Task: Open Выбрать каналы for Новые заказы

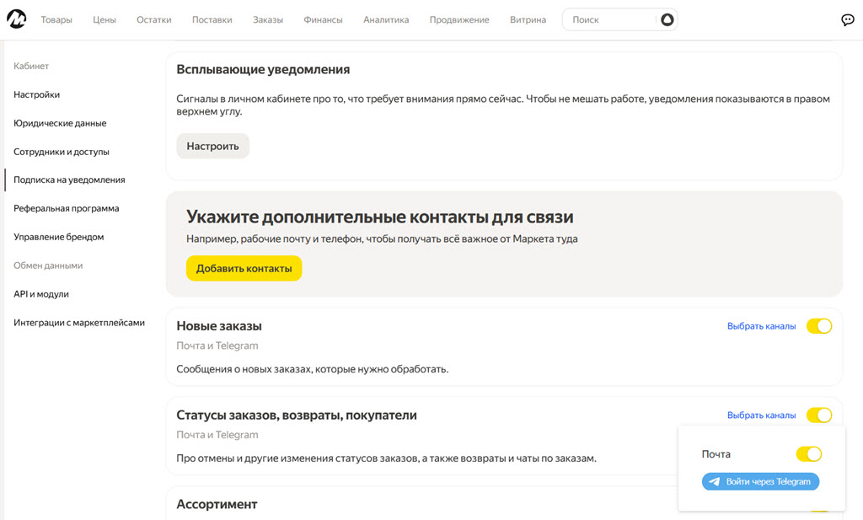Action: [x=761, y=326]
